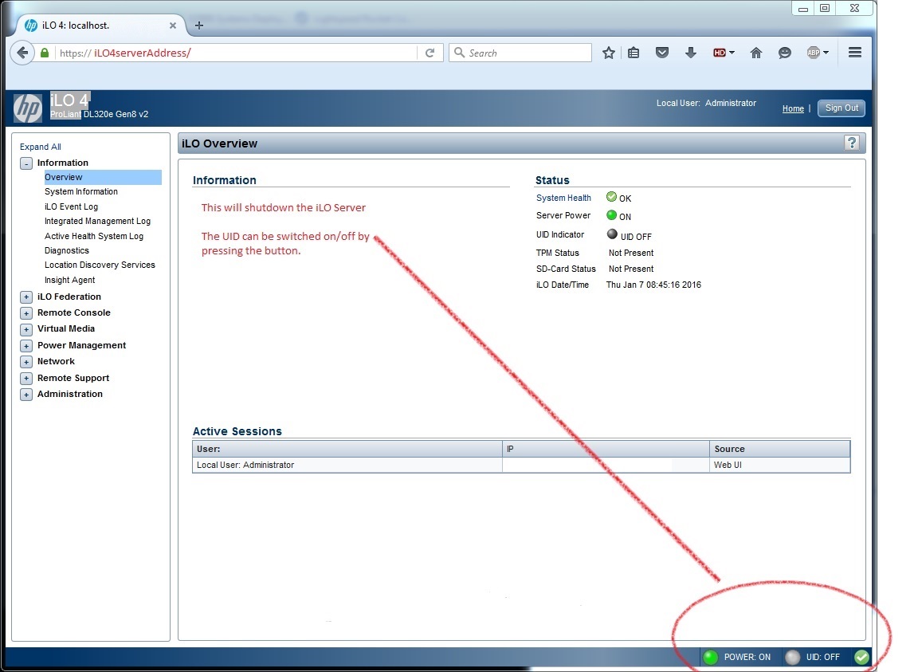This screenshot has height=672, width=918.
Task: Click the Server Power ON green icon
Action: coord(611,215)
